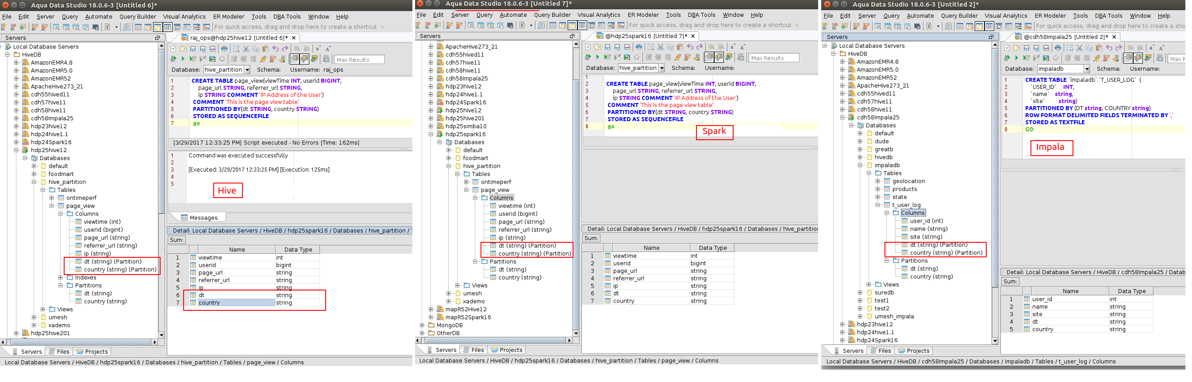This screenshot has height=382, width=1192.
Task: Click Max Results field in Spark window
Action: 774,58
